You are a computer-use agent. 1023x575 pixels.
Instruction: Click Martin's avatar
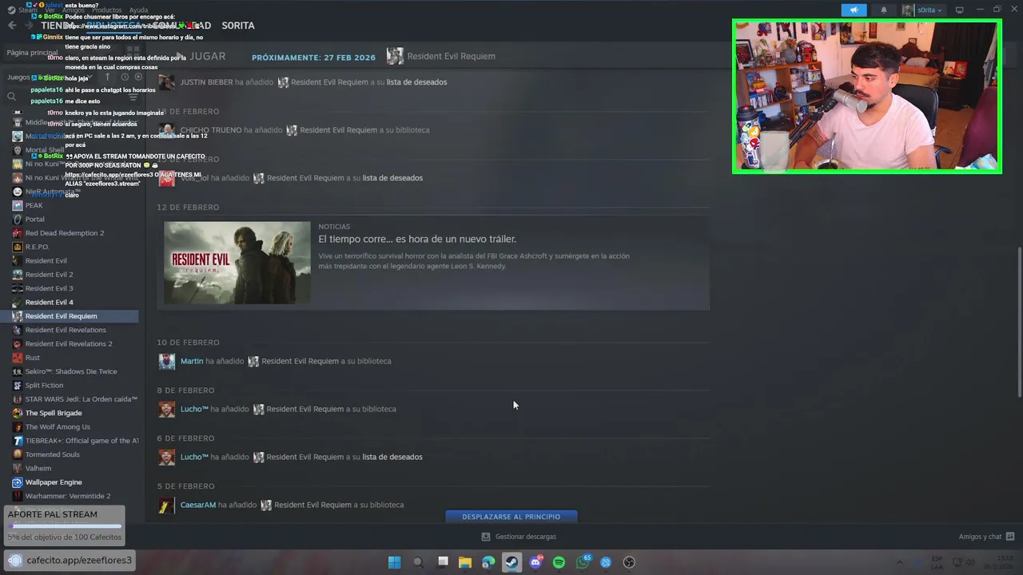click(167, 362)
